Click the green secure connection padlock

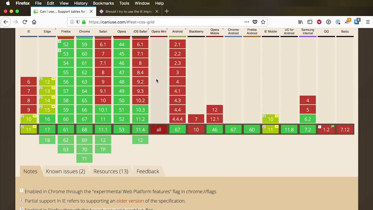coord(84,22)
